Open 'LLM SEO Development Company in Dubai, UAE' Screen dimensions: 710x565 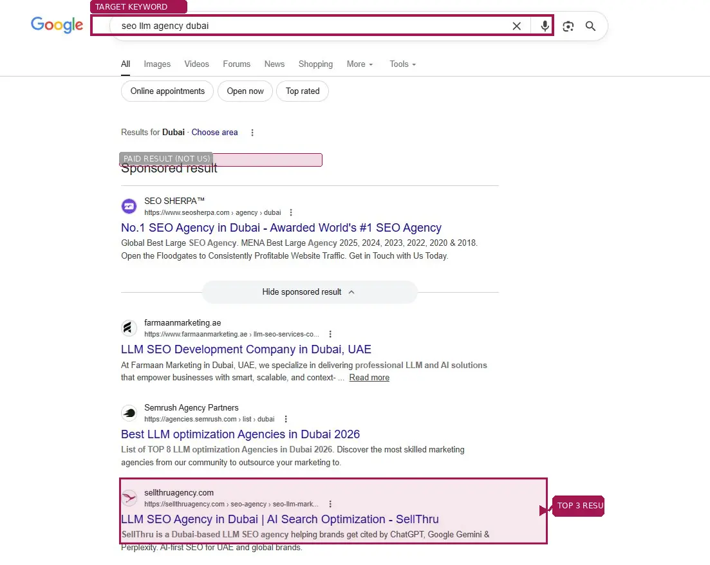click(x=246, y=349)
